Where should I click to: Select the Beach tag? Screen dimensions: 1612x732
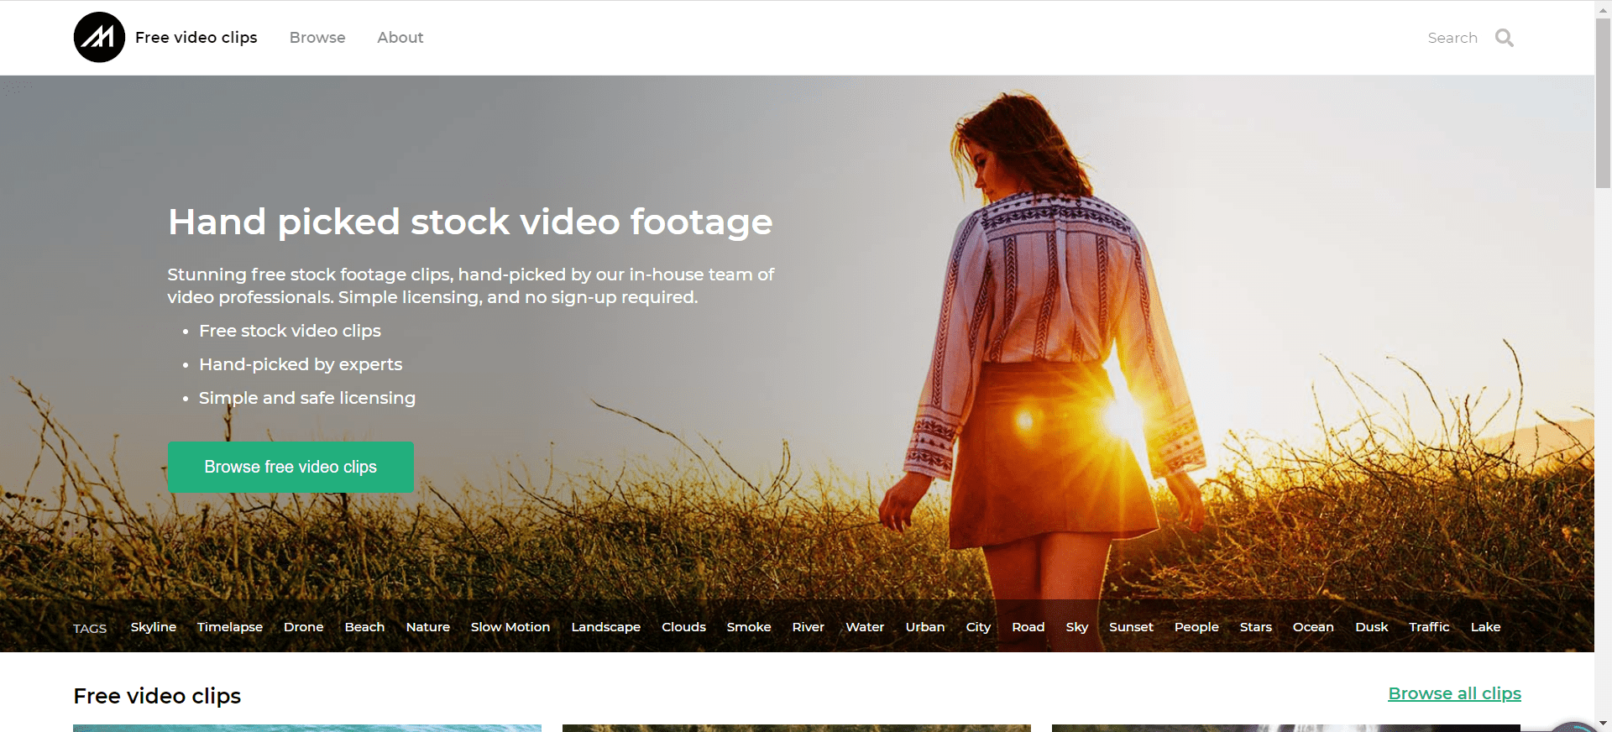point(364,627)
